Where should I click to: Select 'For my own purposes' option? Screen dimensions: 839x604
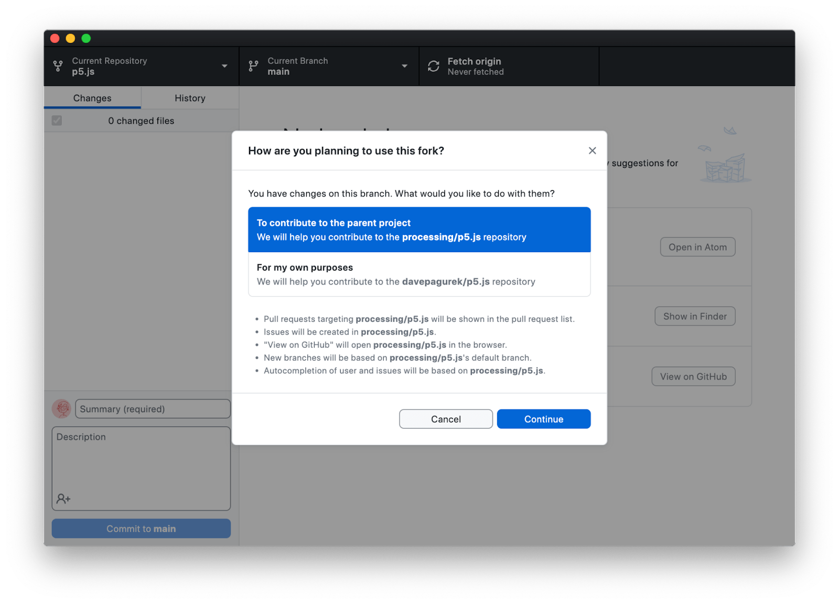click(x=419, y=274)
